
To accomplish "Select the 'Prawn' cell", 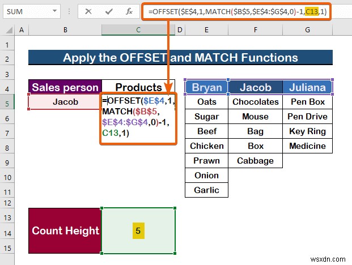I will 206,161.
